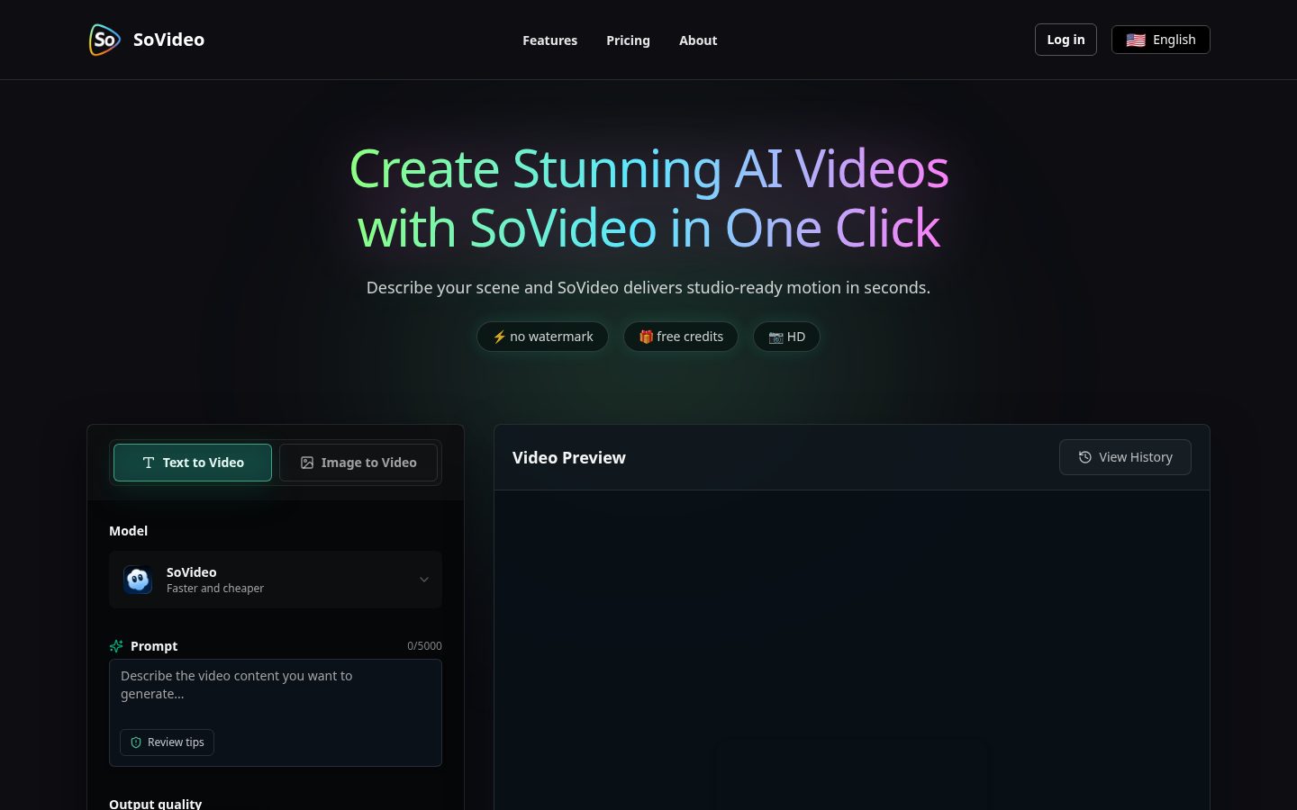Click the Model section label
Image resolution: width=1297 pixels, height=810 pixels.
(x=128, y=531)
